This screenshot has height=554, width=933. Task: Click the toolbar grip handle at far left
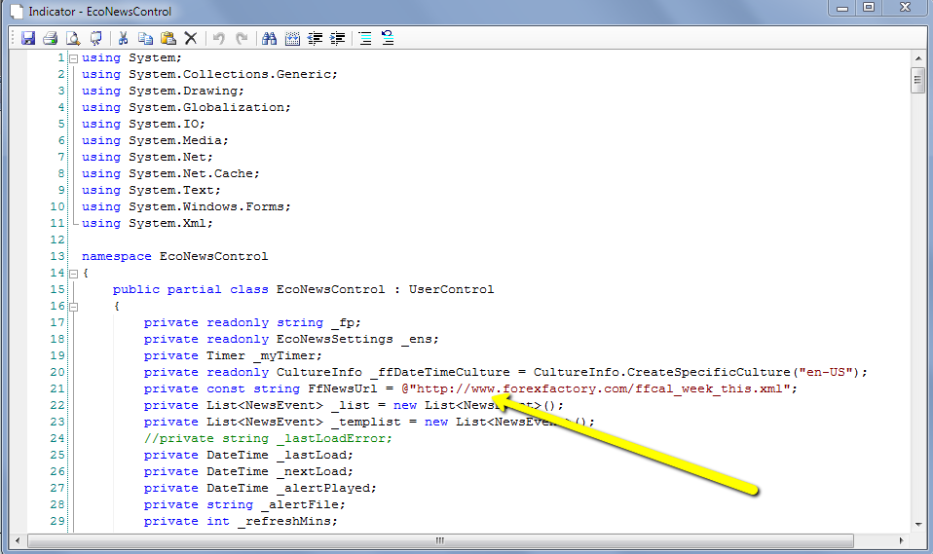point(13,38)
